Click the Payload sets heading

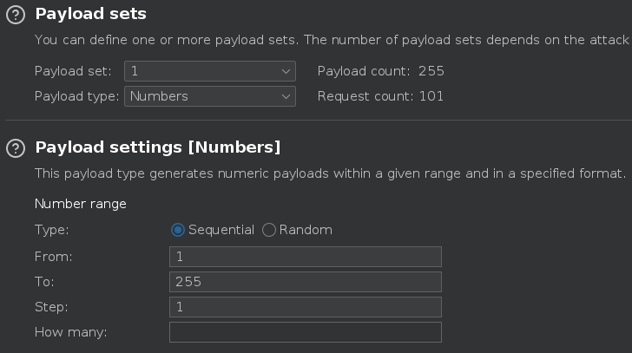[x=90, y=14]
